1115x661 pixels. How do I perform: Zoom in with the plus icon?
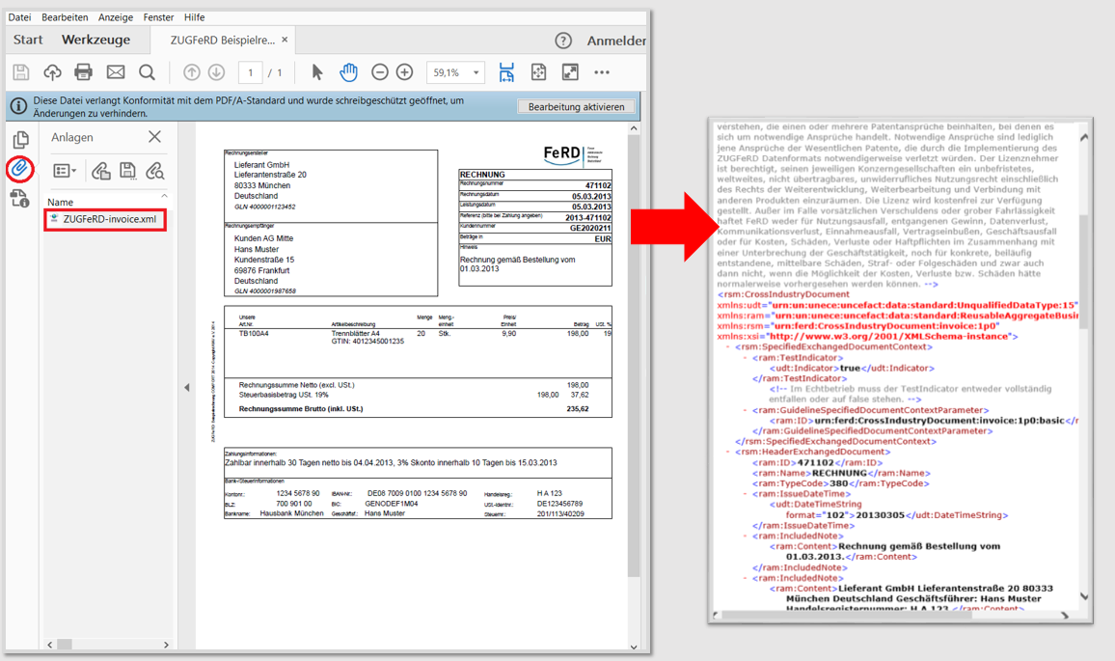(x=404, y=71)
